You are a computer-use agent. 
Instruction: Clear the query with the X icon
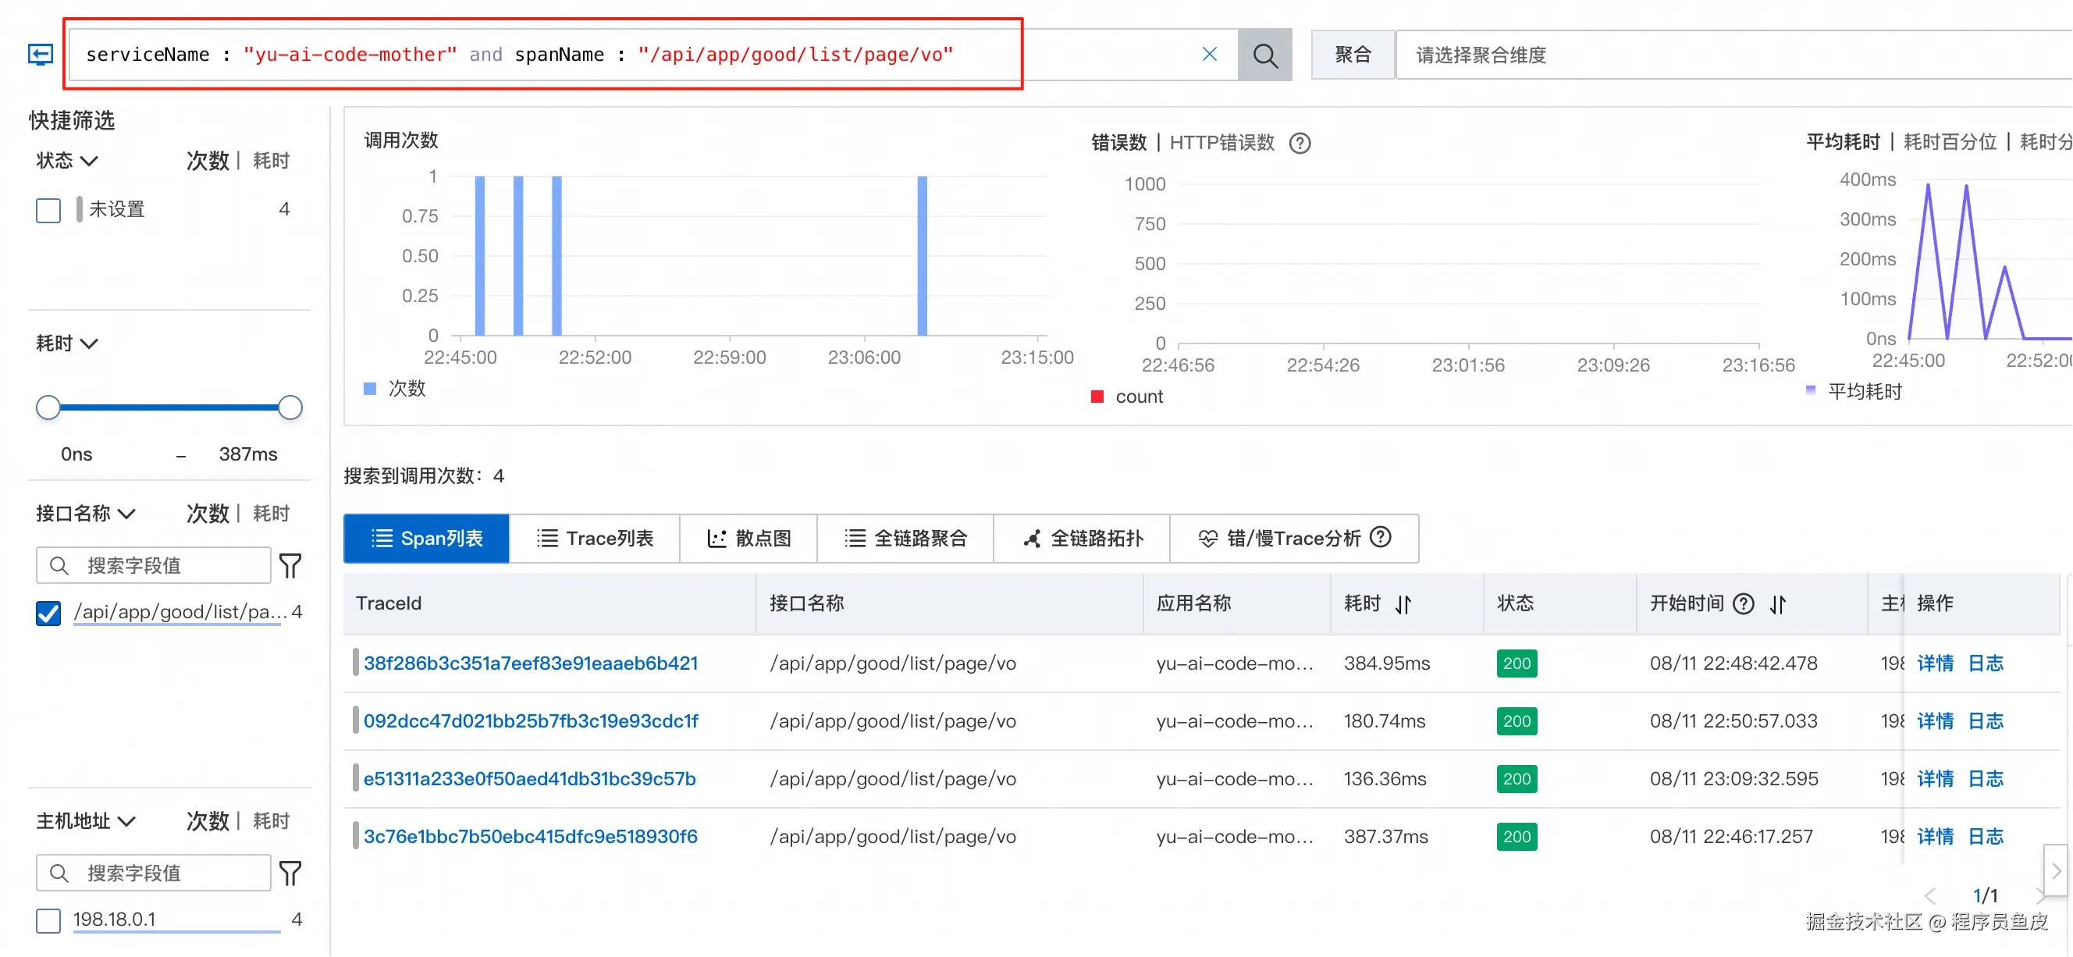click(x=1209, y=54)
